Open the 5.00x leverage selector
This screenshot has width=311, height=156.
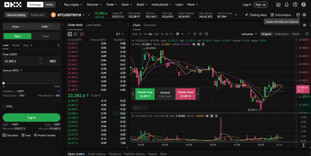[x=46, y=26]
